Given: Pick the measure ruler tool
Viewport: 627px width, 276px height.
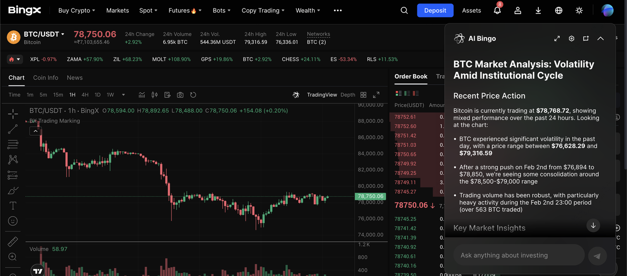Looking at the screenshot, I should point(13,241).
